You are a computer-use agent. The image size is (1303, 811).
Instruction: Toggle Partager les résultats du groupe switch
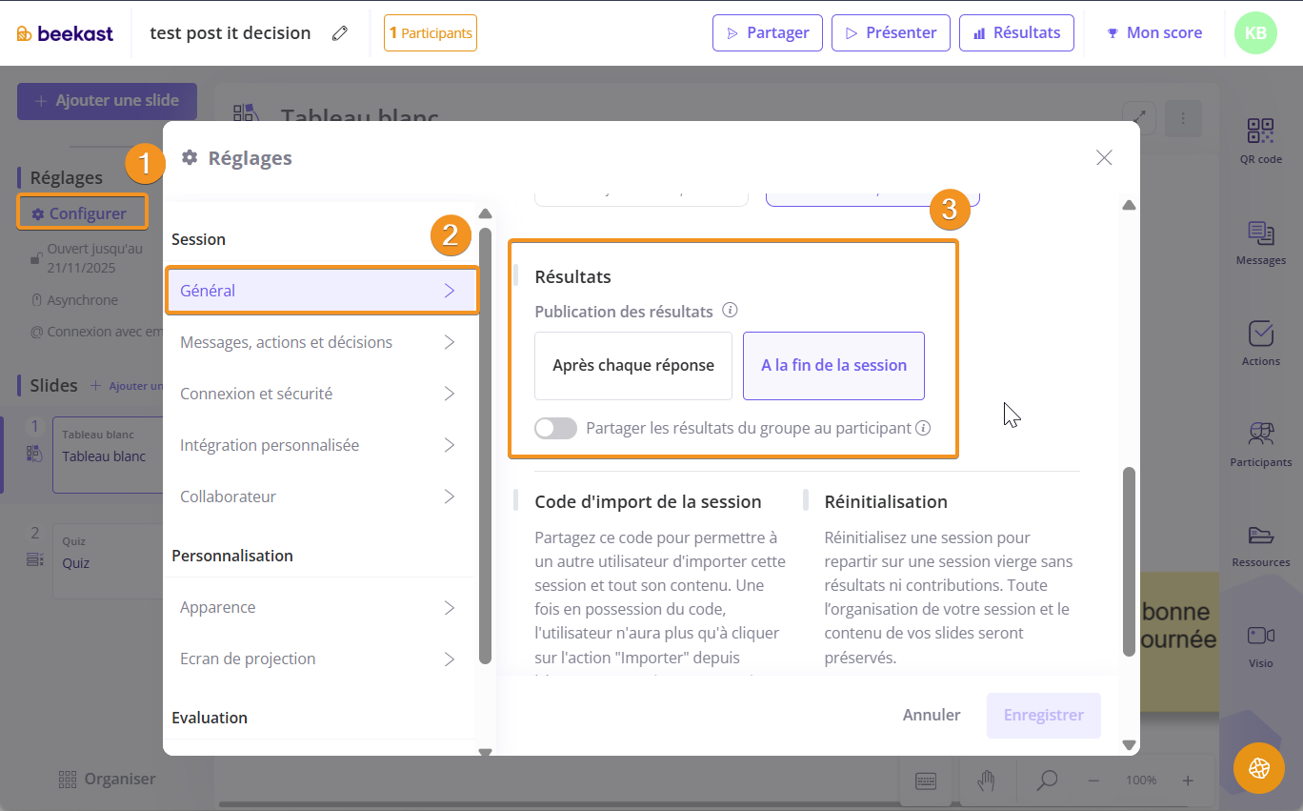tap(556, 429)
